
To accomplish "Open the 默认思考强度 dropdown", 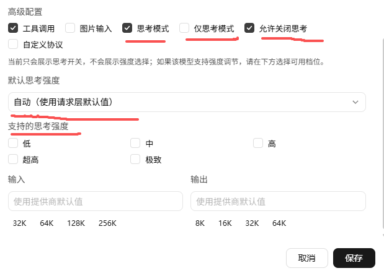I will coord(187,102).
